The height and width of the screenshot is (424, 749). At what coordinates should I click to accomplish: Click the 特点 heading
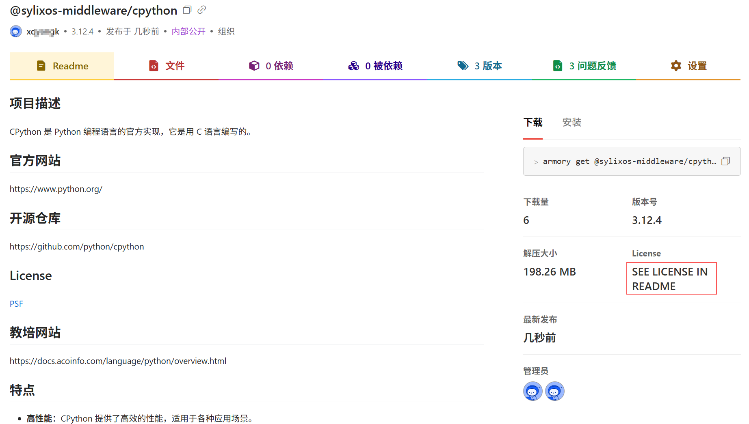tap(22, 390)
